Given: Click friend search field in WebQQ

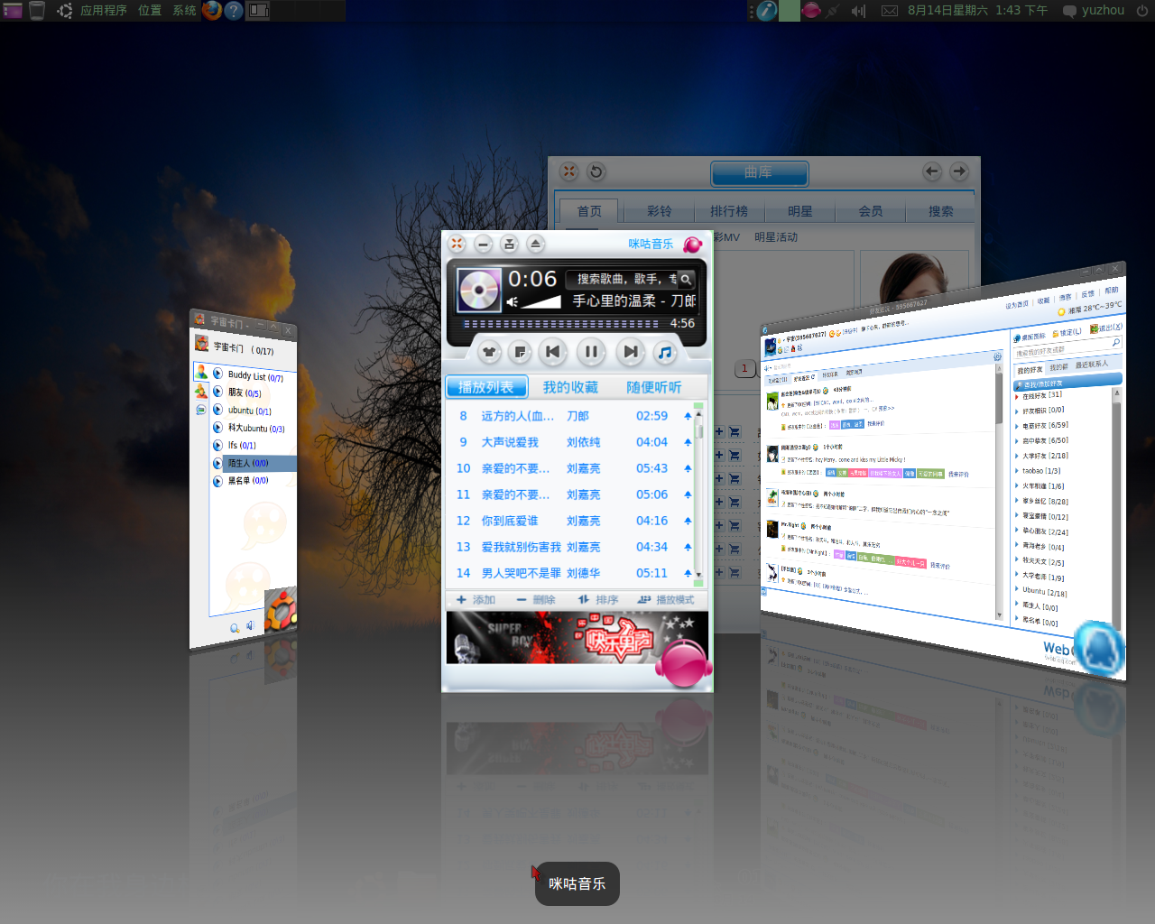Looking at the screenshot, I should [1067, 348].
